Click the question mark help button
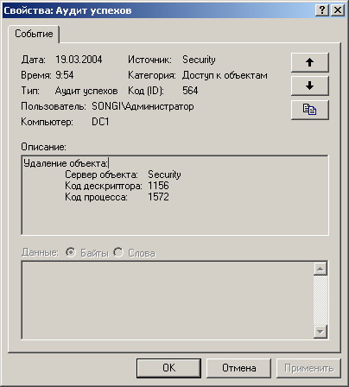The width and height of the screenshot is (349, 387). pyautogui.click(x=322, y=10)
